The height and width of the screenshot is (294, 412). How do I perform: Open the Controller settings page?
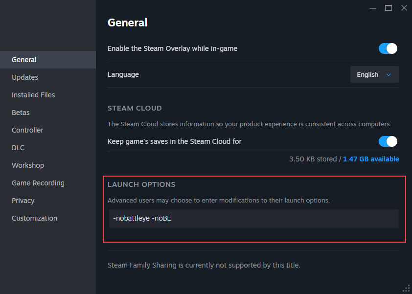(x=27, y=130)
